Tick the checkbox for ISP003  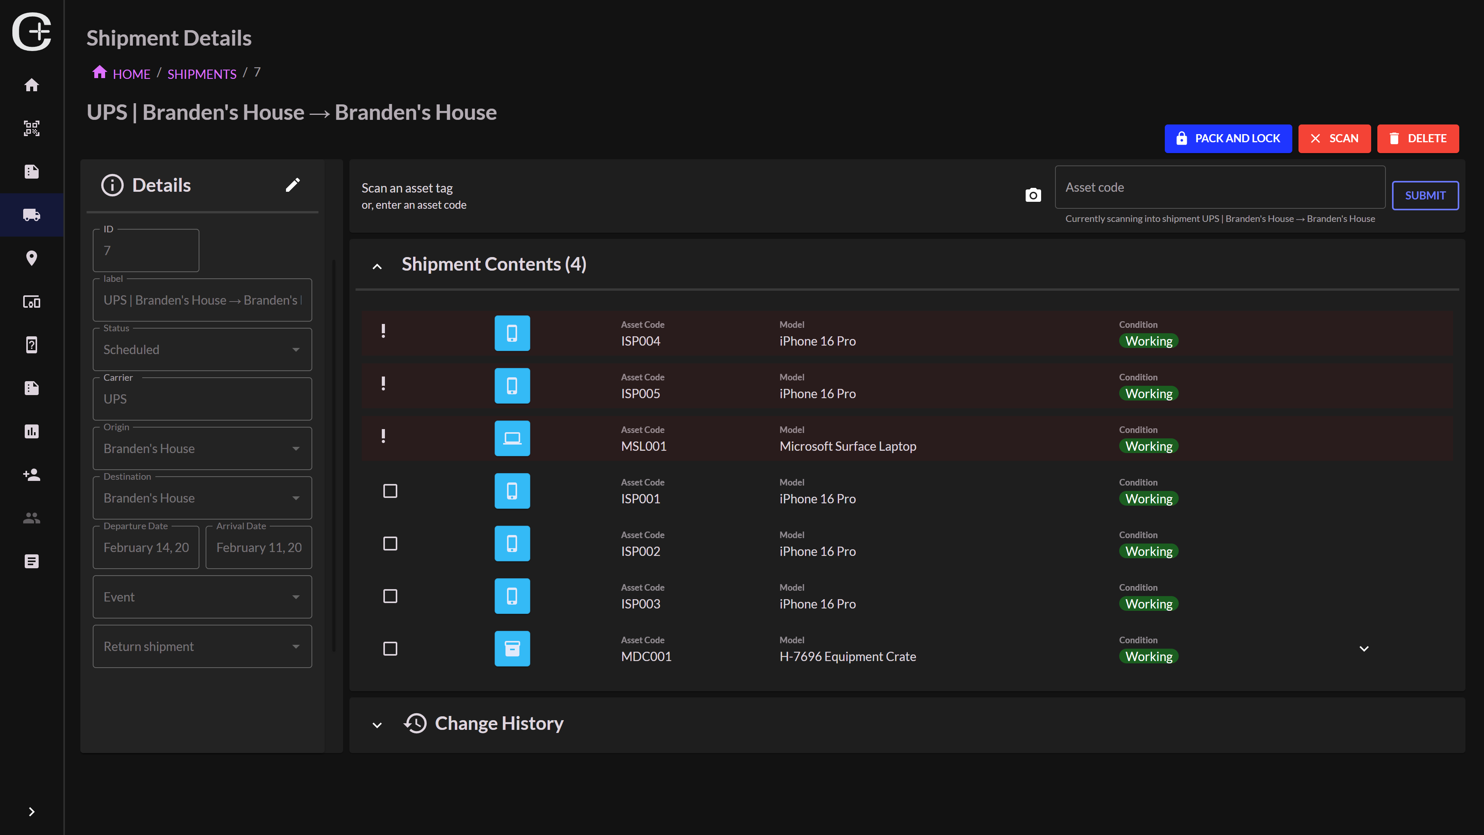(x=390, y=596)
